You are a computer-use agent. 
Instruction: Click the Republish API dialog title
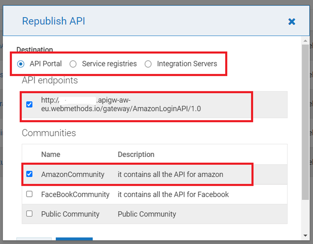(53, 21)
